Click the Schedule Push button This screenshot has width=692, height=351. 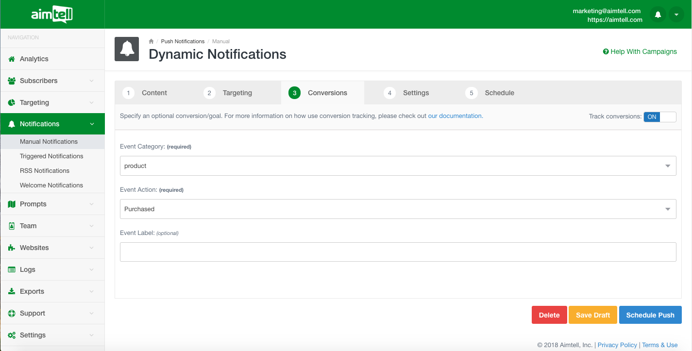click(650, 315)
